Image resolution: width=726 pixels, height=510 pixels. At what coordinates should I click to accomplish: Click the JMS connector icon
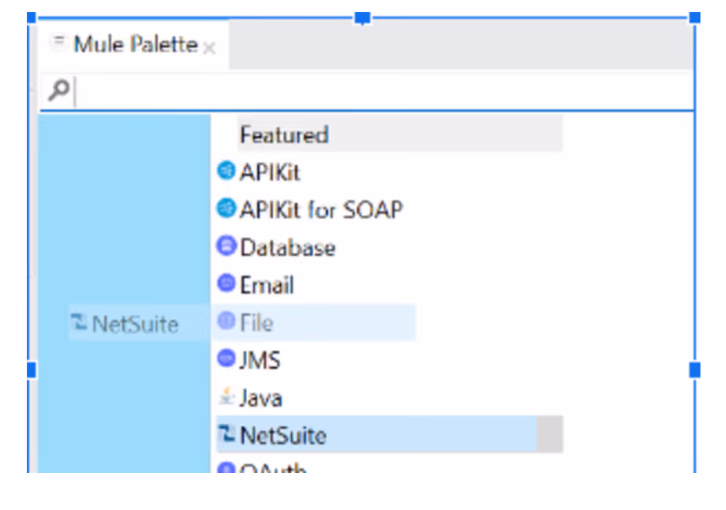(x=226, y=358)
